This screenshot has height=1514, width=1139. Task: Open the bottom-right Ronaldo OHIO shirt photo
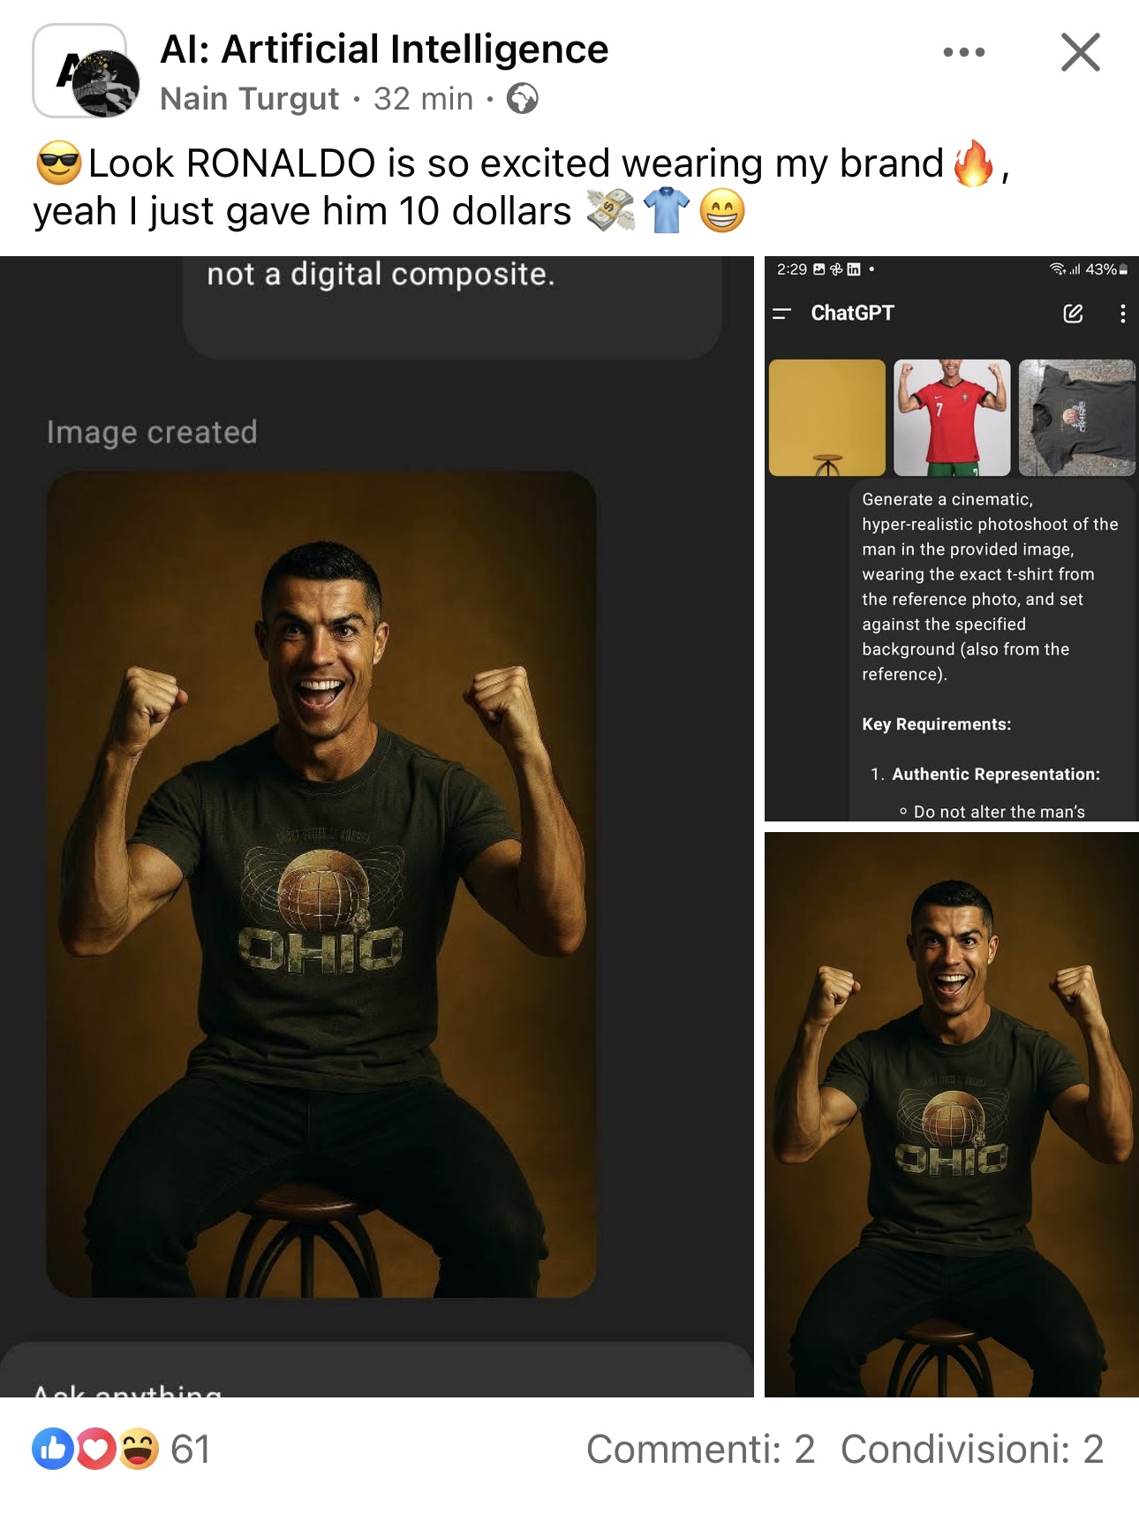(x=951, y=1115)
